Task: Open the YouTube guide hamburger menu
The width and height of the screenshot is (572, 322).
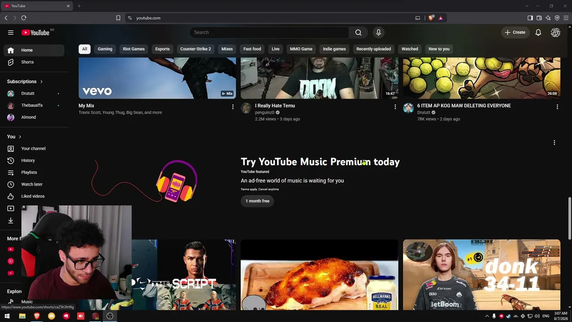Action: [x=11, y=32]
